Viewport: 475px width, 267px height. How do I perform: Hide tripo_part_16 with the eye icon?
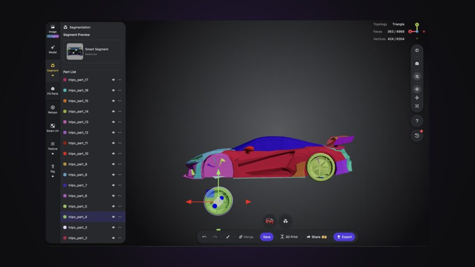pyautogui.click(x=113, y=90)
